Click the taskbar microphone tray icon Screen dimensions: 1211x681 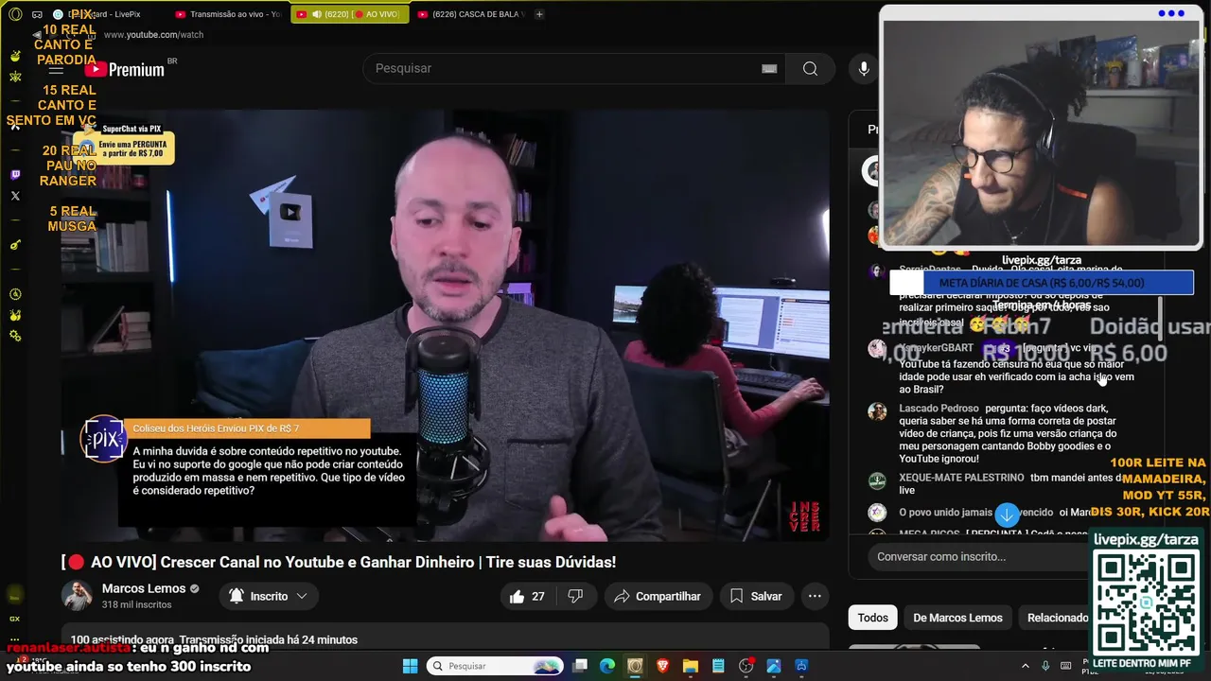(x=1045, y=666)
